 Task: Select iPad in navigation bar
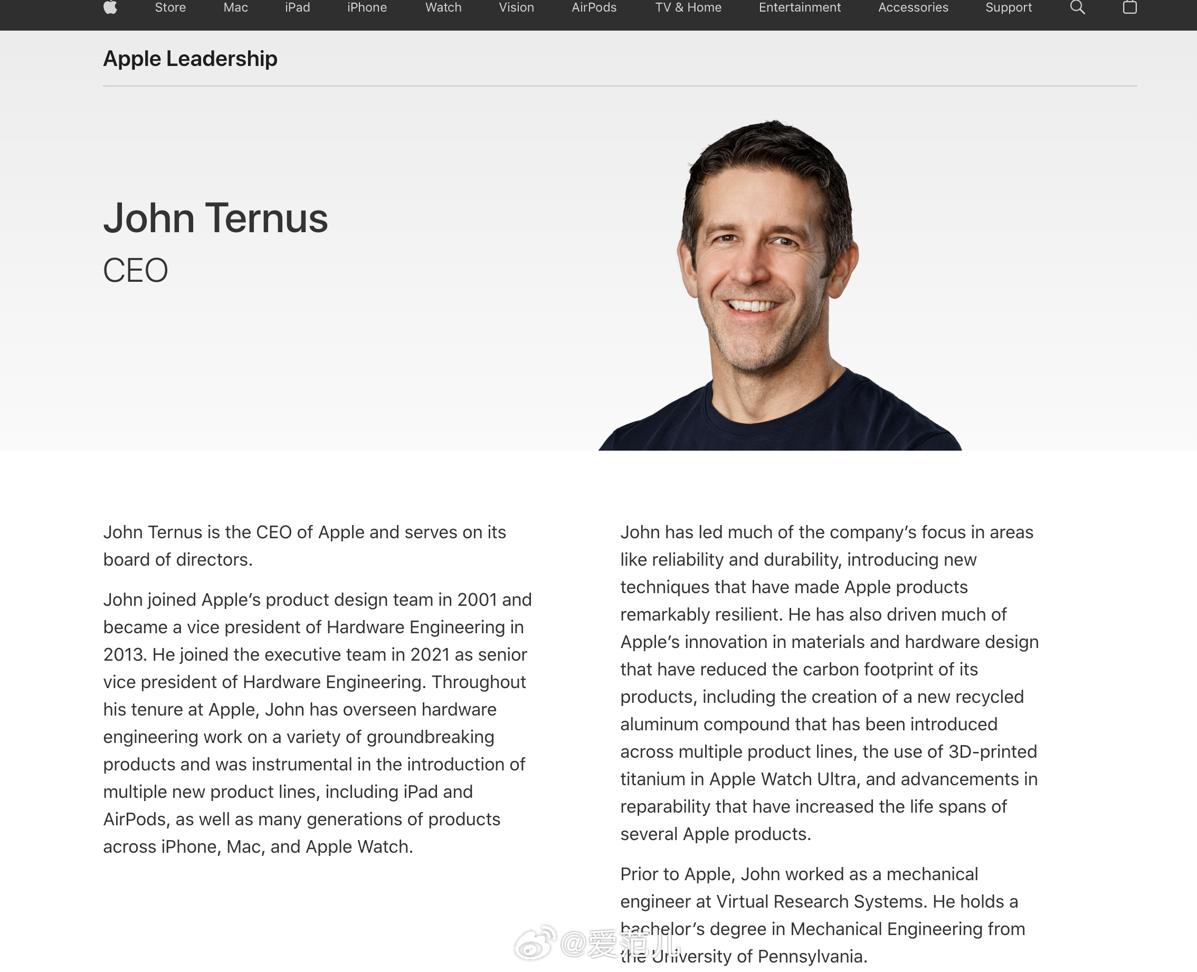[x=297, y=7]
